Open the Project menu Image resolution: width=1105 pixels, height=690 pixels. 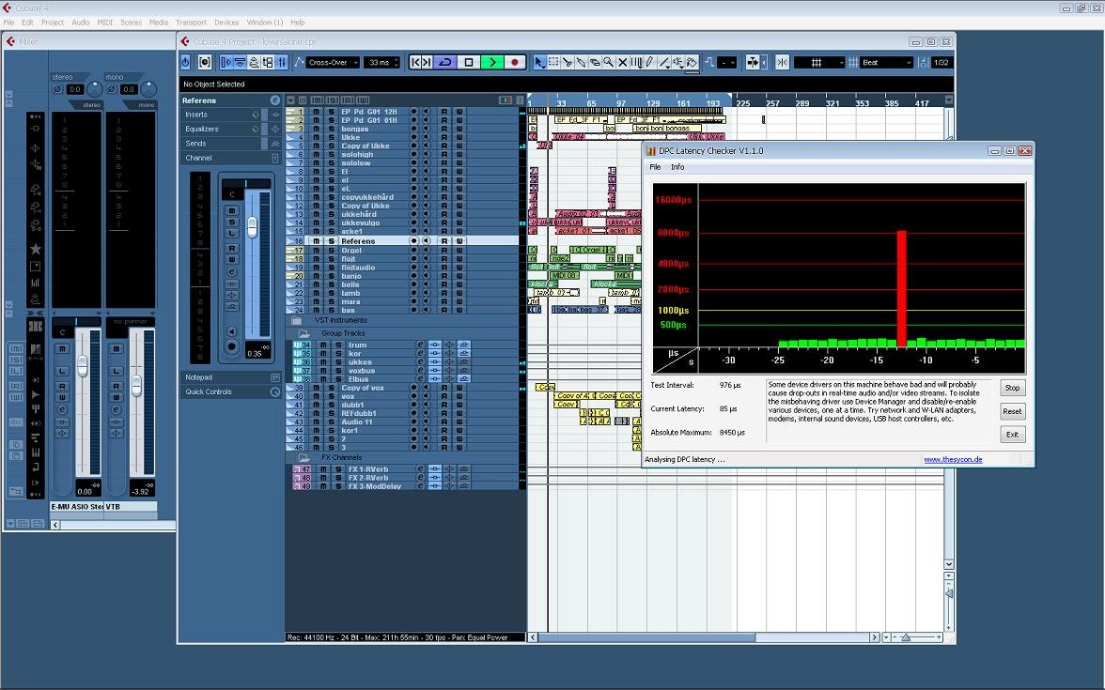click(x=53, y=23)
